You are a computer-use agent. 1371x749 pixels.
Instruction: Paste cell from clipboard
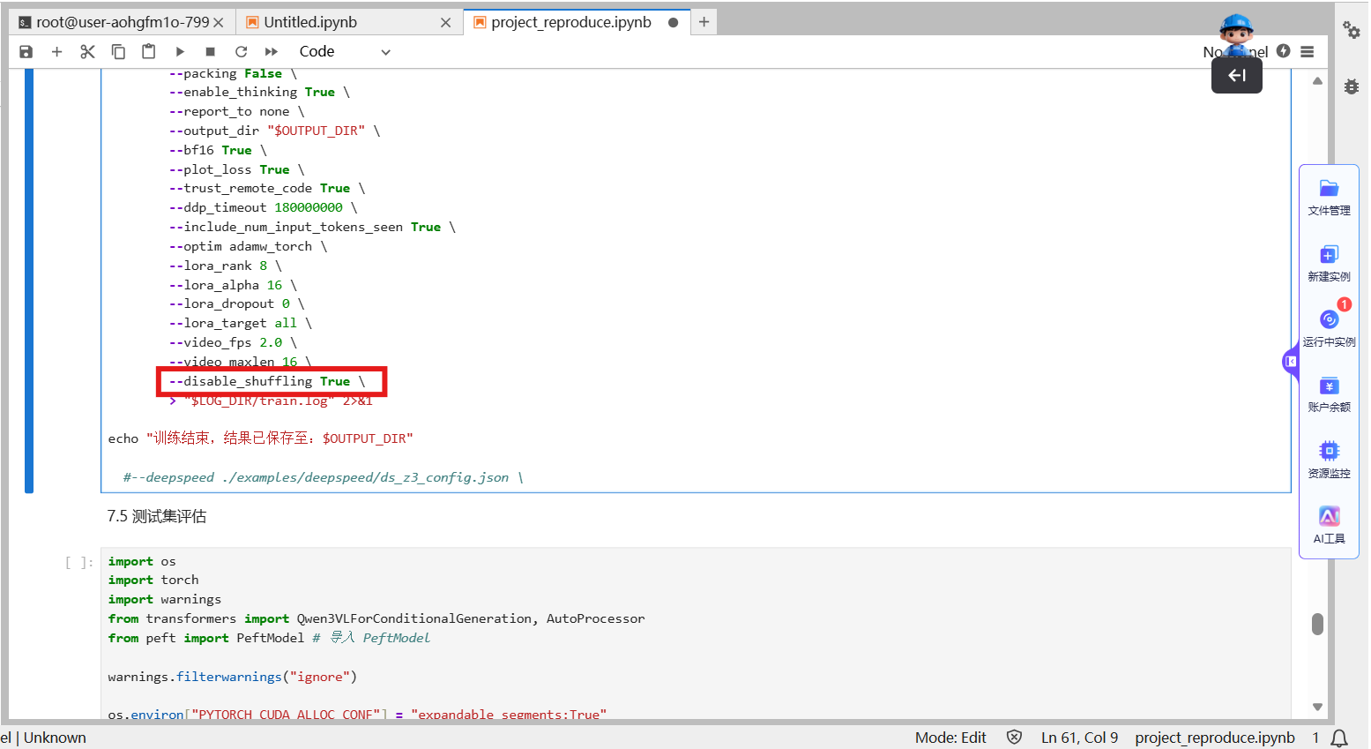149,52
